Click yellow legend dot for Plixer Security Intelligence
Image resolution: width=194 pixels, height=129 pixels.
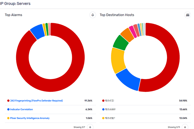[8, 118]
